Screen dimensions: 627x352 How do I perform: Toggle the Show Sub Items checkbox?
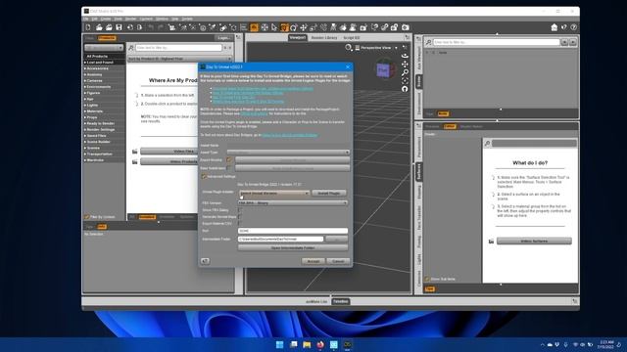tap(427, 279)
